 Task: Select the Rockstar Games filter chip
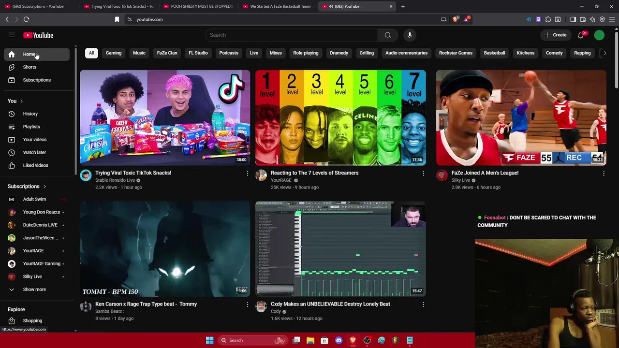tap(456, 53)
